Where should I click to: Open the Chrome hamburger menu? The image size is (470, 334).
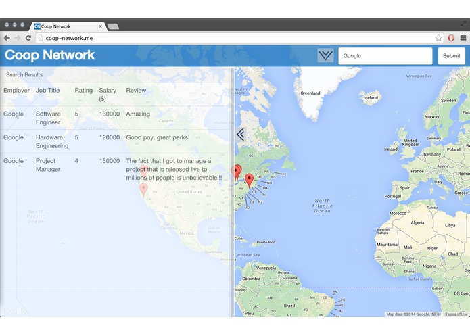click(x=463, y=38)
